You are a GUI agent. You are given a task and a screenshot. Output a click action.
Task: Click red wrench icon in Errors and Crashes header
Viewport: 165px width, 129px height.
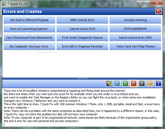tap(159, 11)
